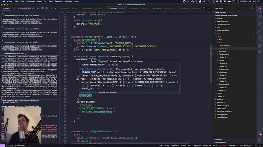Open StateMachine.d.ts link in error popup
This screenshot has width=263, height=147.
coord(97,69)
